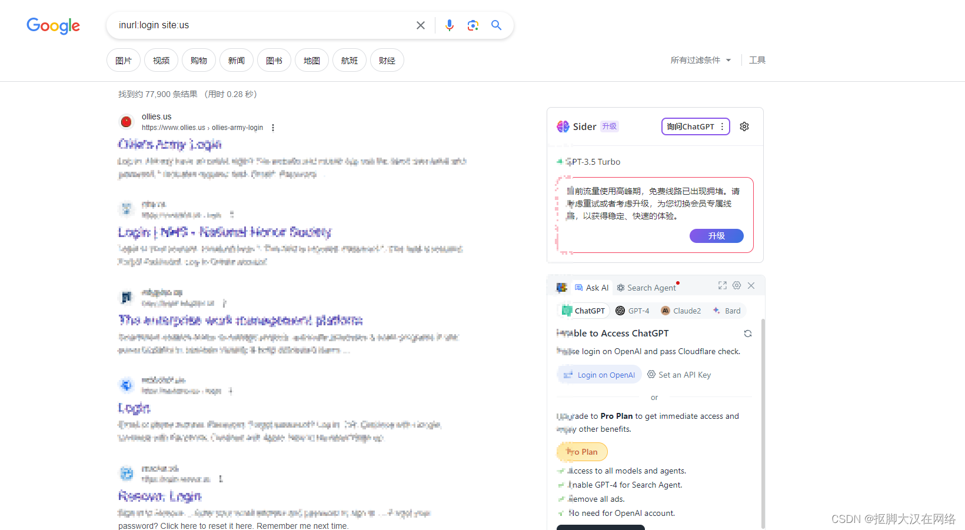
Task: Open the enterprise work management platform result
Action: [x=241, y=320]
